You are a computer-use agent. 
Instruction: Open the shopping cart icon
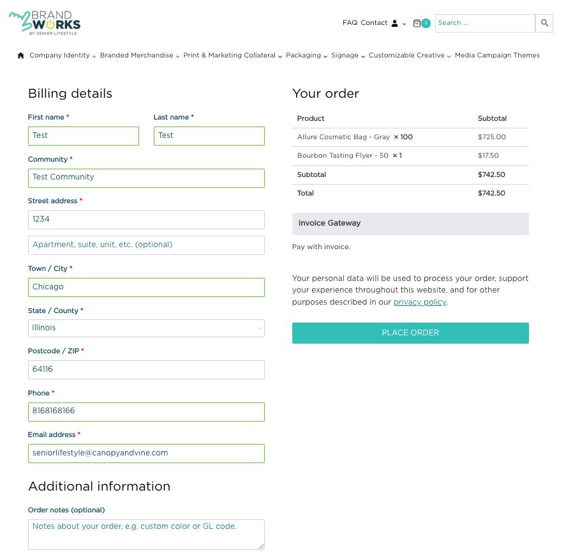(x=417, y=24)
